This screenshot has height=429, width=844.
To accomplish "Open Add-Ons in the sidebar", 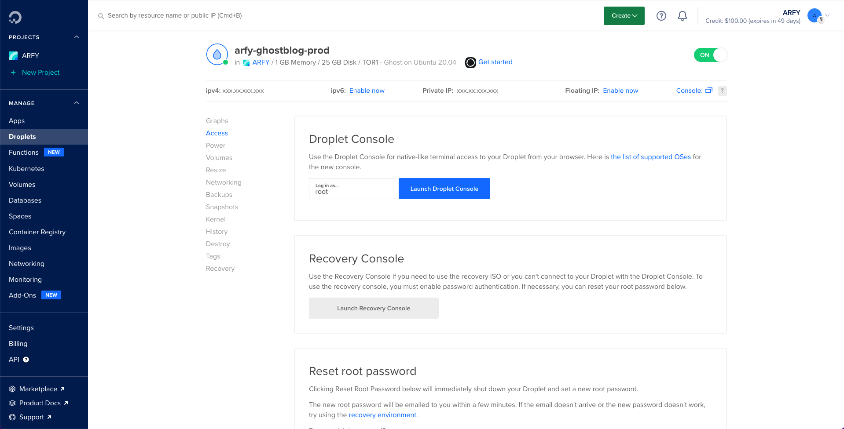I will (x=22, y=295).
